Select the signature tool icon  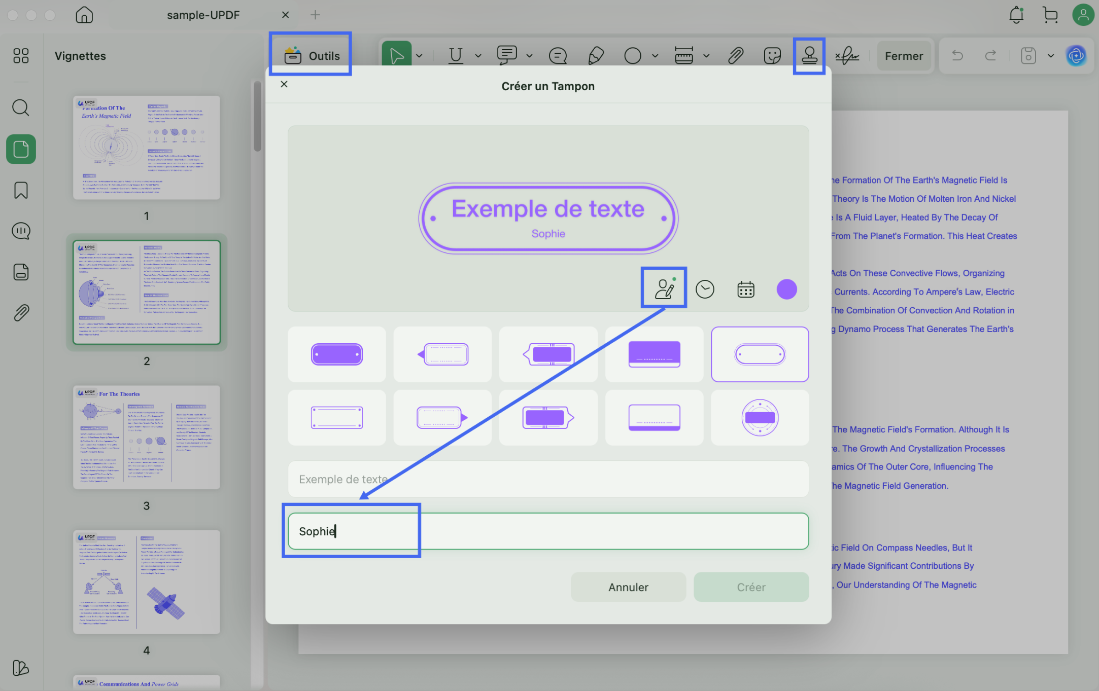(x=847, y=55)
